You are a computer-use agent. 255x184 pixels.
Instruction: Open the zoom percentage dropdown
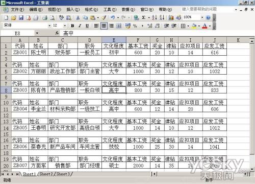(x=202, y=17)
